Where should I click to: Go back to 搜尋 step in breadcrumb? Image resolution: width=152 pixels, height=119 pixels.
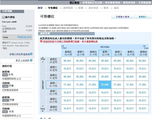coord(40,8)
